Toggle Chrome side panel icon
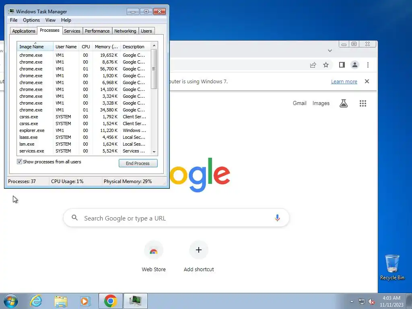 (x=342, y=65)
